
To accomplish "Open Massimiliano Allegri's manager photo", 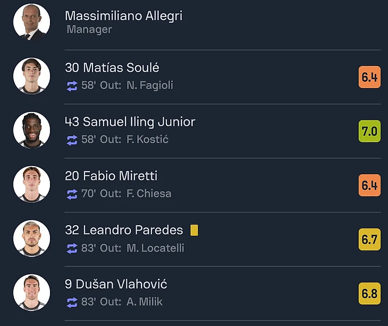I will click(31, 22).
